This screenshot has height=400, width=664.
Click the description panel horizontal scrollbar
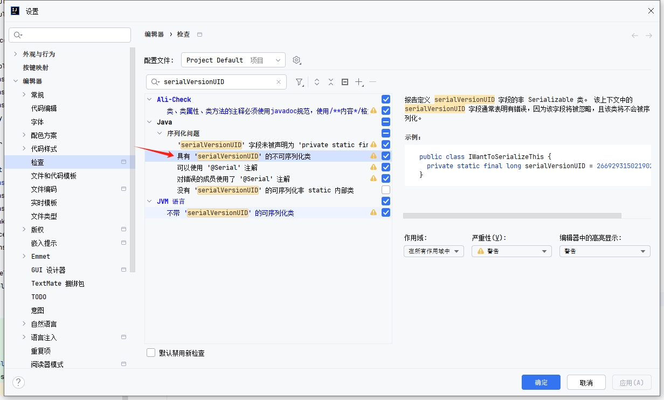tap(512, 216)
